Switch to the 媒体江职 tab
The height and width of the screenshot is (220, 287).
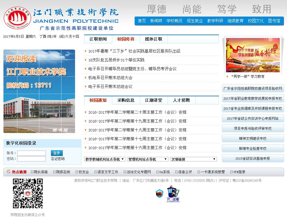tap(154, 39)
